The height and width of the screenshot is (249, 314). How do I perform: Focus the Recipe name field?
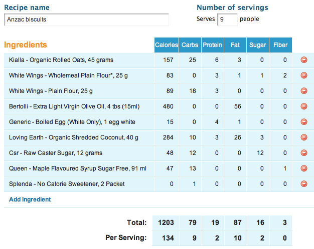coord(86,19)
